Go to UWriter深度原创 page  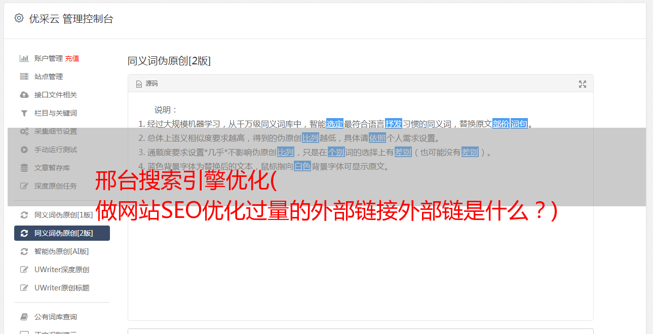point(62,270)
